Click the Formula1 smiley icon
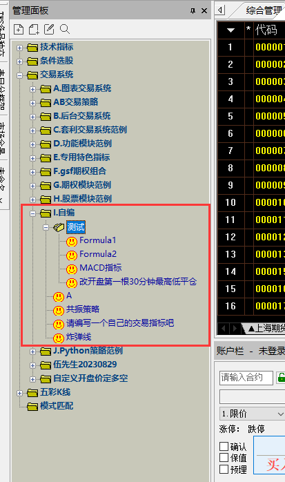This screenshot has width=285, height=482. coord(72,241)
